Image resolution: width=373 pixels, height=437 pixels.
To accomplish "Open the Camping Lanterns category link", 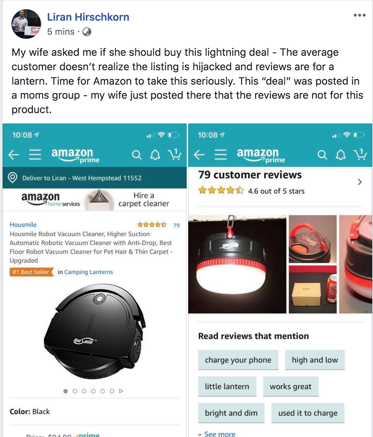I will [x=89, y=272].
